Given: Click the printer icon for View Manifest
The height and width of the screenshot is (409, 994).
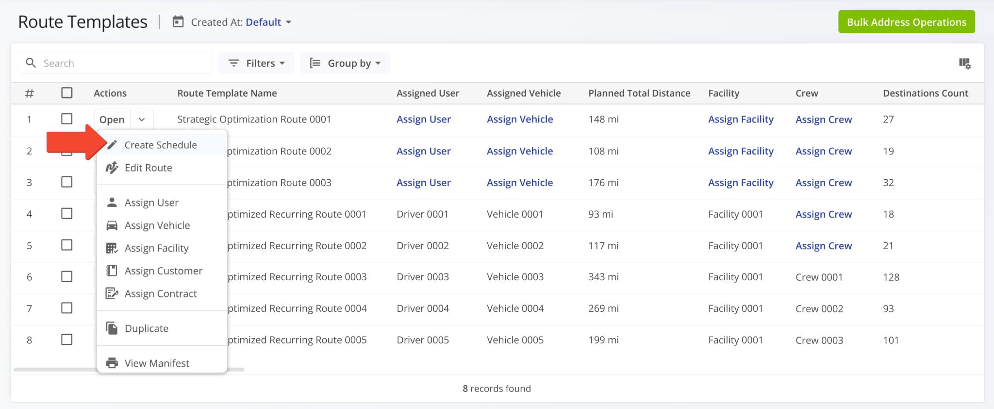Looking at the screenshot, I should click(112, 363).
